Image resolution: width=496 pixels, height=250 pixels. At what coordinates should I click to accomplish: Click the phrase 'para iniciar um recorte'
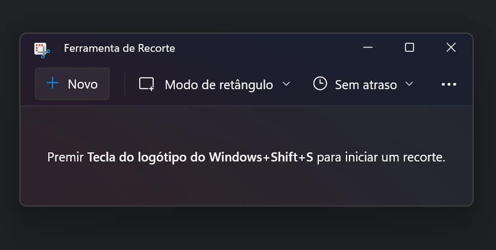click(x=381, y=158)
